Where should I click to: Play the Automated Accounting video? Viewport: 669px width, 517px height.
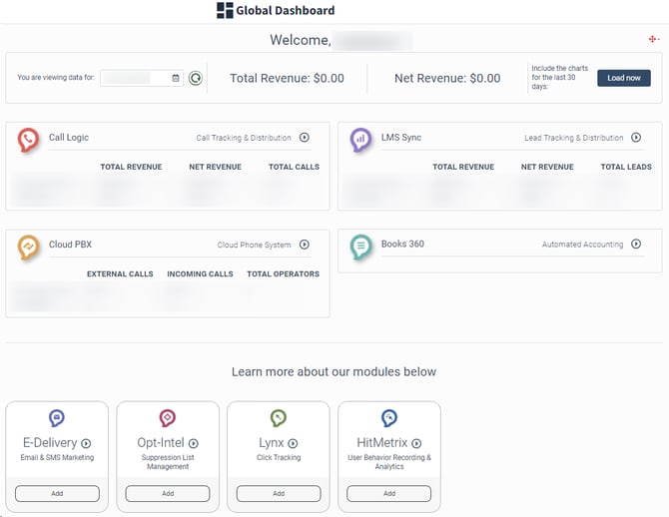637,245
